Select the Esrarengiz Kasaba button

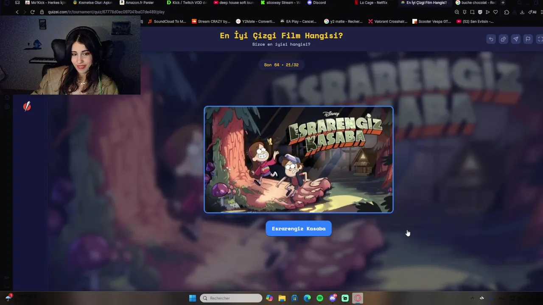(x=299, y=229)
